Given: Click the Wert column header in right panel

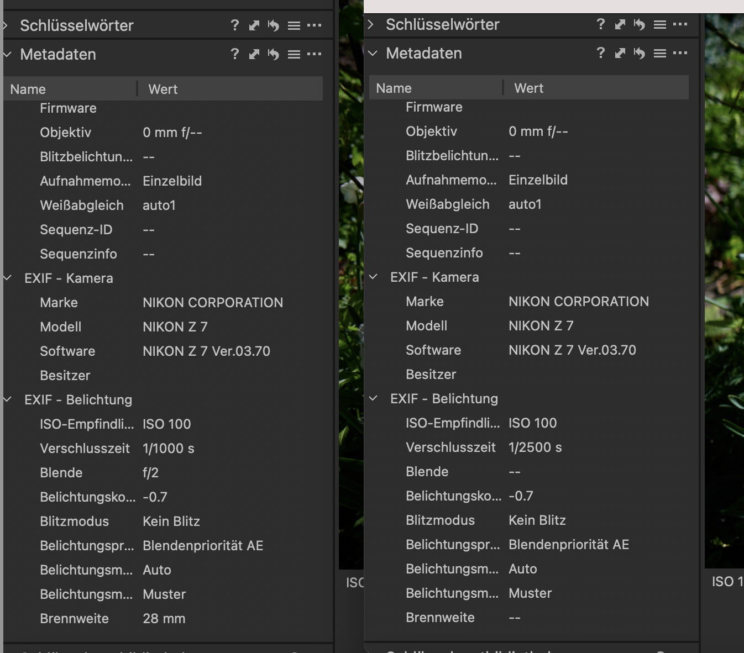Looking at the screenshot, I should 528,88.
